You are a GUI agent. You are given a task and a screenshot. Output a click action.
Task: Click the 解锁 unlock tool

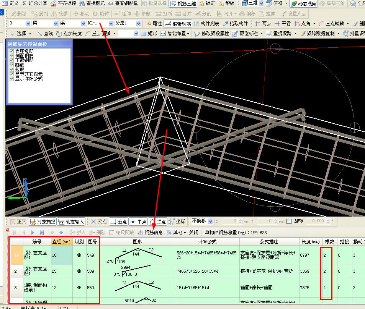click(226, 3)
